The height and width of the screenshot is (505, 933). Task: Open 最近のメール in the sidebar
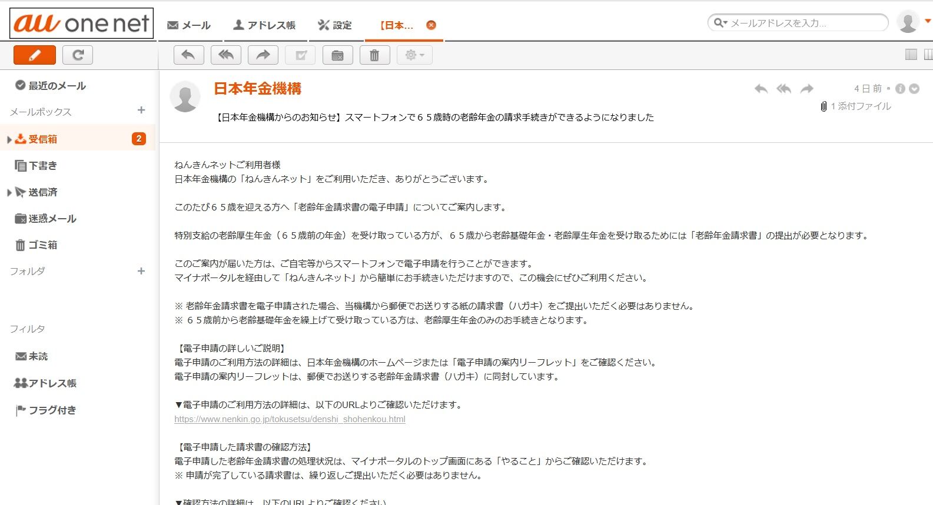[x=51, y=86]
